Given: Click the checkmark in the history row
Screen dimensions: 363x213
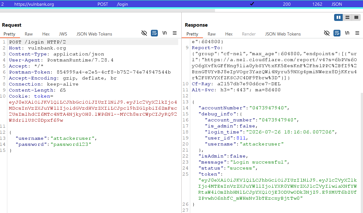Looking at the screenshot, I should 252,4.
